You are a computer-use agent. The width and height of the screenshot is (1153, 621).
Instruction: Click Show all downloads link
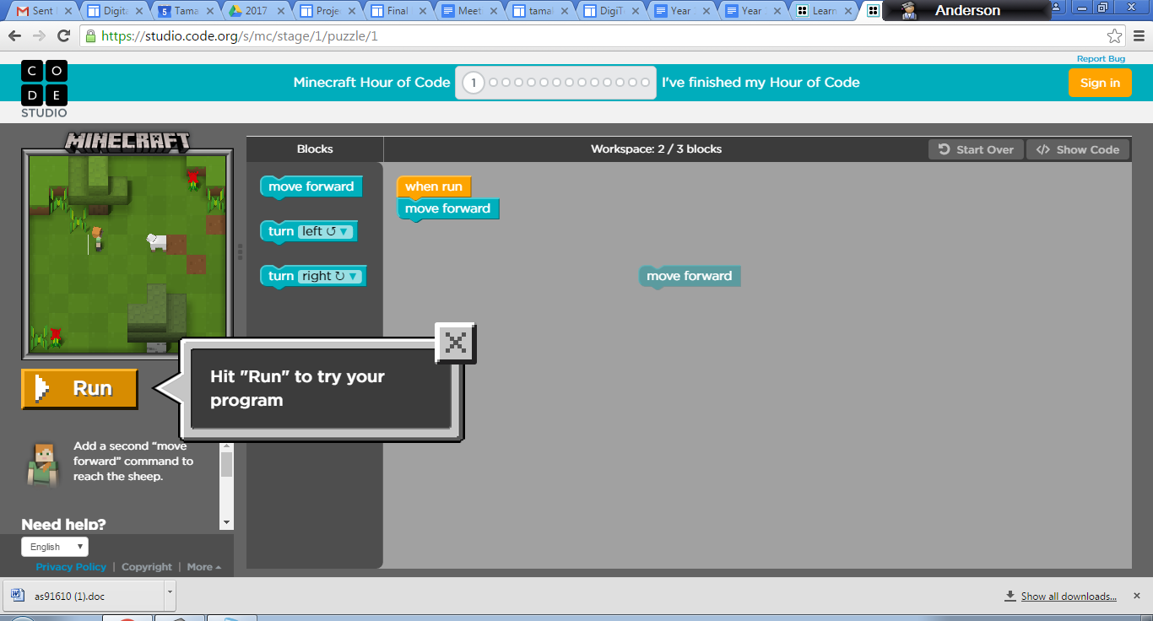pos(1069,597)
